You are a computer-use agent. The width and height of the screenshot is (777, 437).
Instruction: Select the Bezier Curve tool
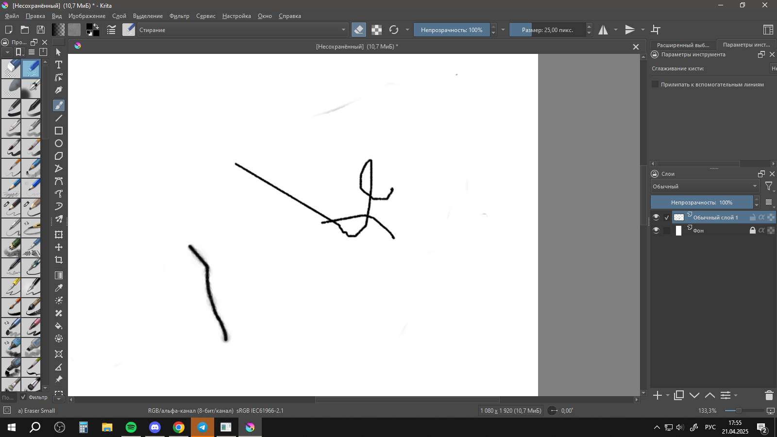click(x=59, y=181)
